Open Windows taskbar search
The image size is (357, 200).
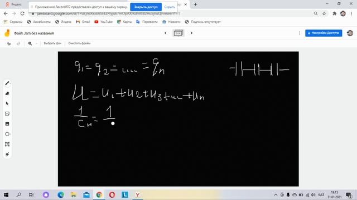coord(19,195)
